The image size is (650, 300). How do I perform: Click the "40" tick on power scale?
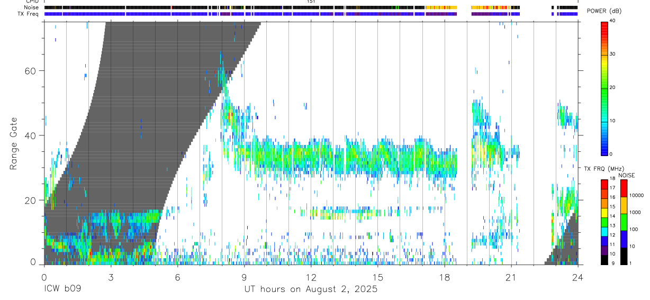click(613, 21)
